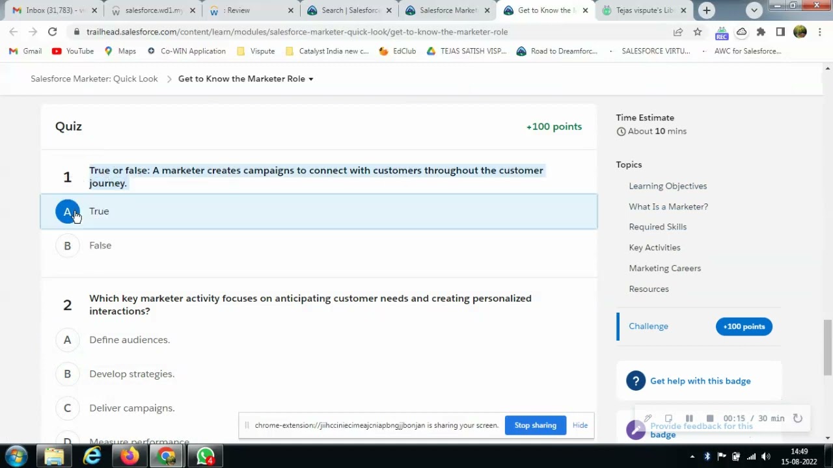Open the Chrome profile avatar
The height and width of the screenshot is (468, 833).
click(x=800, y=32)
